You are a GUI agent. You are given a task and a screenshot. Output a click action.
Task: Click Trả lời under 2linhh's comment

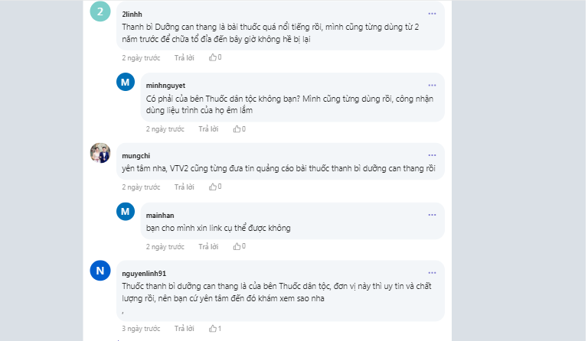[x=184, y=57]
